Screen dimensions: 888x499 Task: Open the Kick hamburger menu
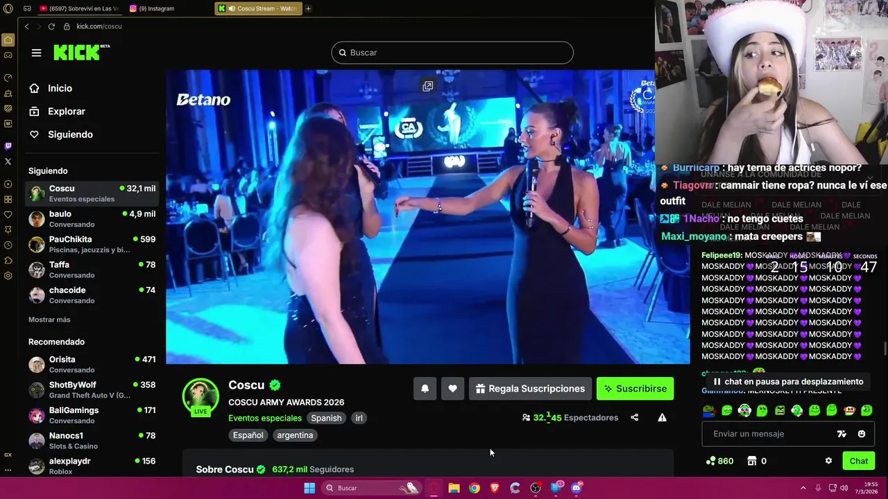(36, 53)
